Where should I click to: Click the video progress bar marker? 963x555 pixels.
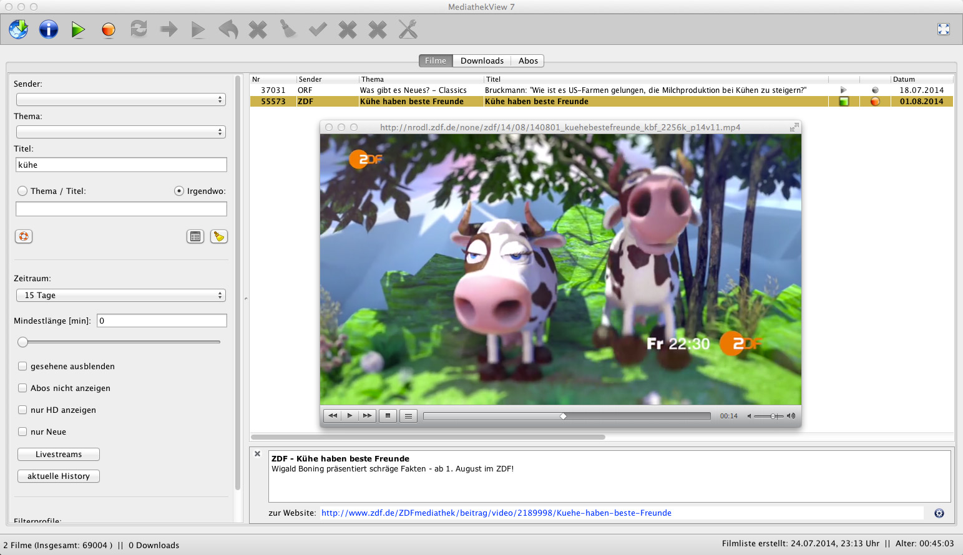563,416
